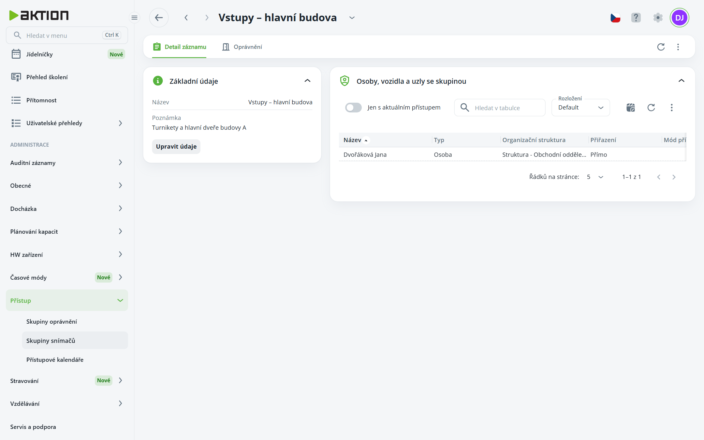Viewport: 704px width, 440px height.
Task: Switch language via Czech flag icon
Action: (x=615, y=18)
